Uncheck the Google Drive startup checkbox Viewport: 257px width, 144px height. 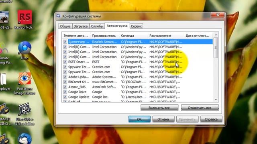[65, 92]
